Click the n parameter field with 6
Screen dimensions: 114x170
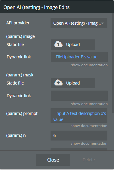tap(79, 135)
